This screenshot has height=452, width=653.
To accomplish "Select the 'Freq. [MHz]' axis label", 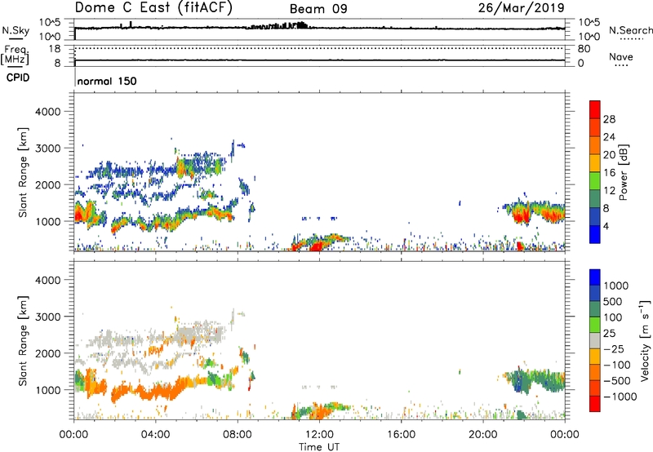I will 15,55.
